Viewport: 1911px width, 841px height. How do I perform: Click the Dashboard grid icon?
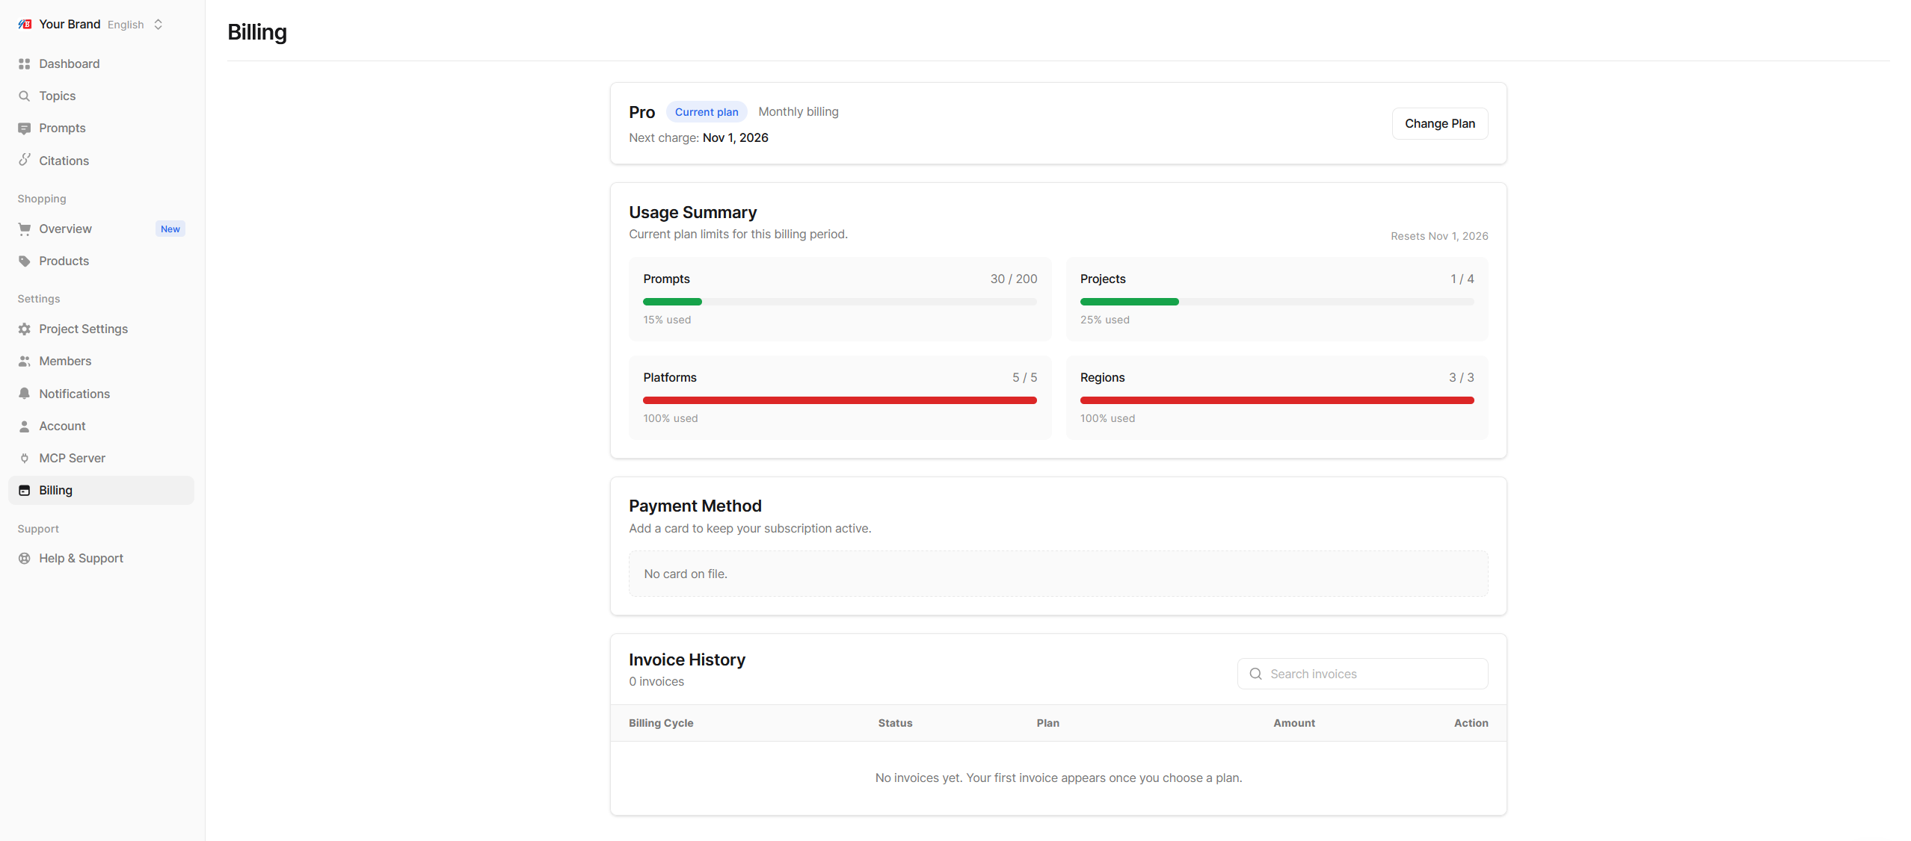point(25,63)
